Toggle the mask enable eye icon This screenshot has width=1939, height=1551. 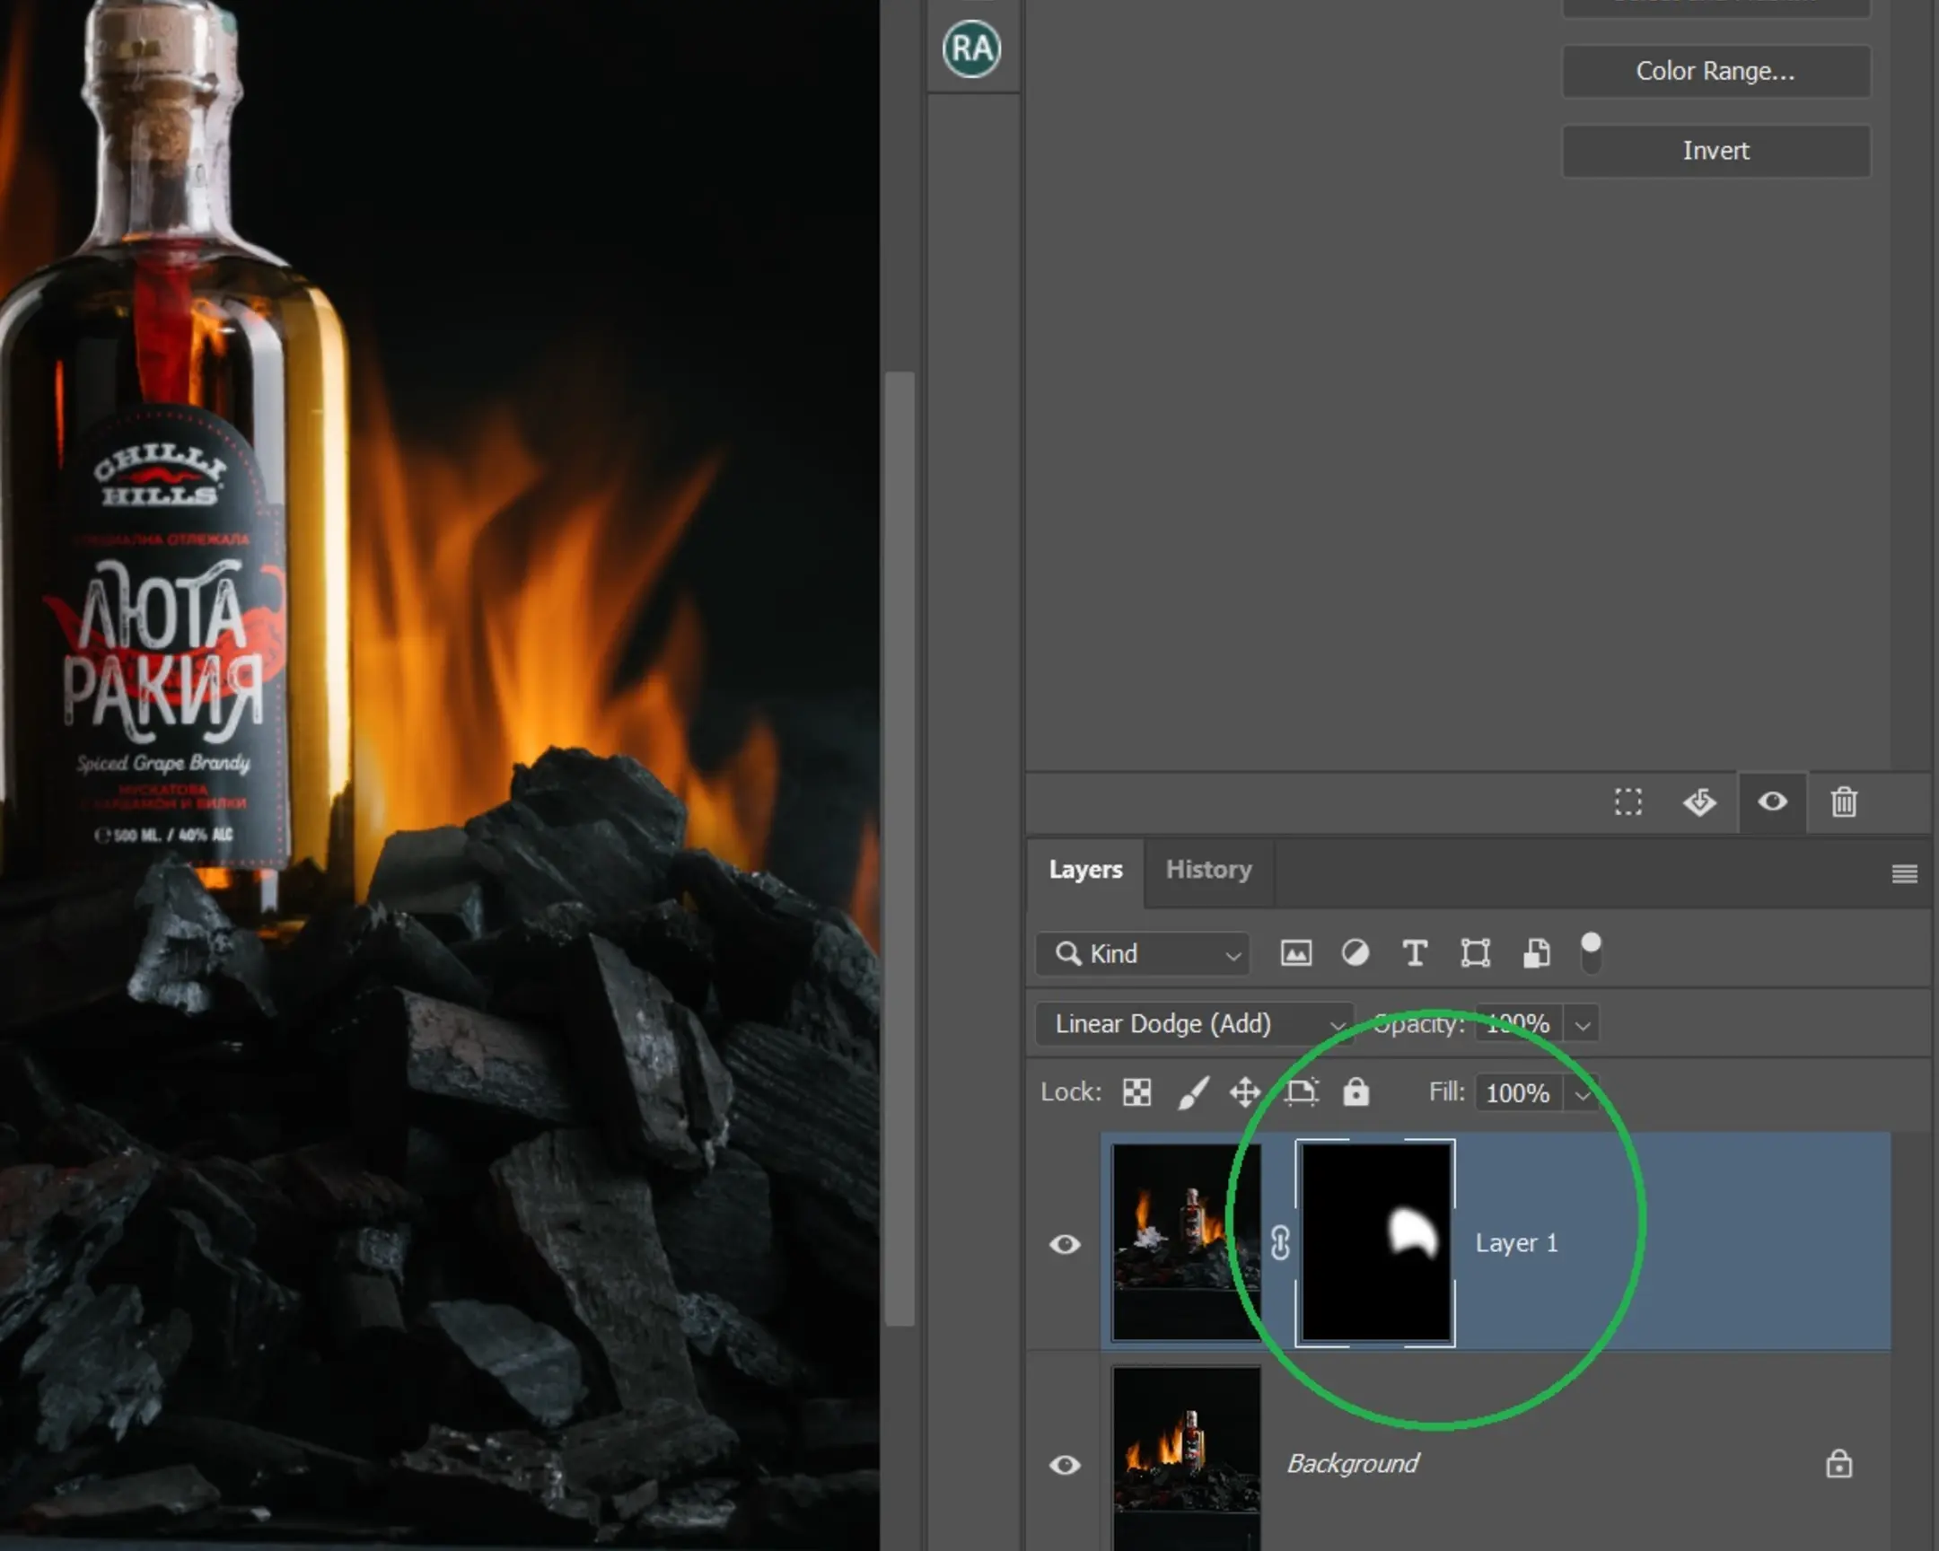tap(1772, 803)
